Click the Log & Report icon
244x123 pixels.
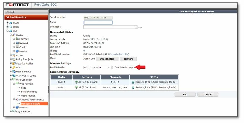click(x=14, y=111)
